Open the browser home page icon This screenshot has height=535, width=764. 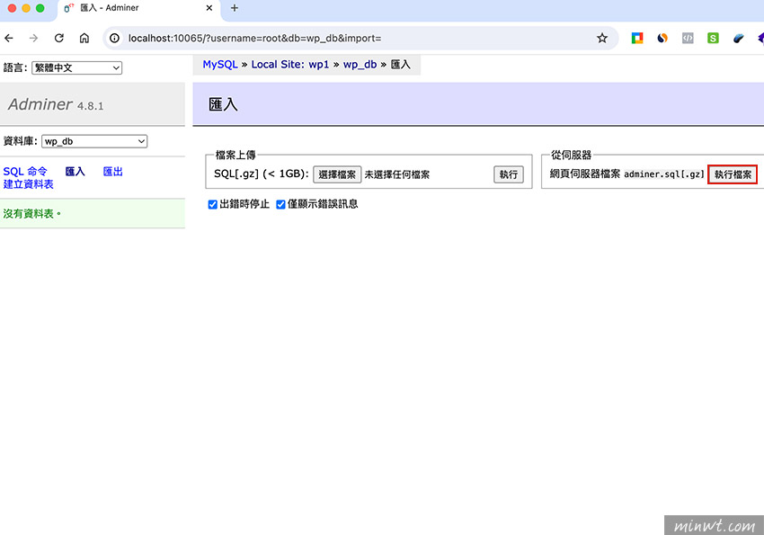(84, 38)
